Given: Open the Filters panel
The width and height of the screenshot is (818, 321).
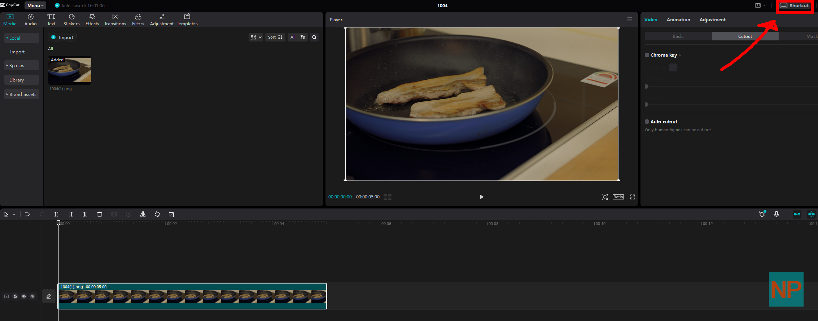Looking at the screenshot, I should tap(138, 20).
